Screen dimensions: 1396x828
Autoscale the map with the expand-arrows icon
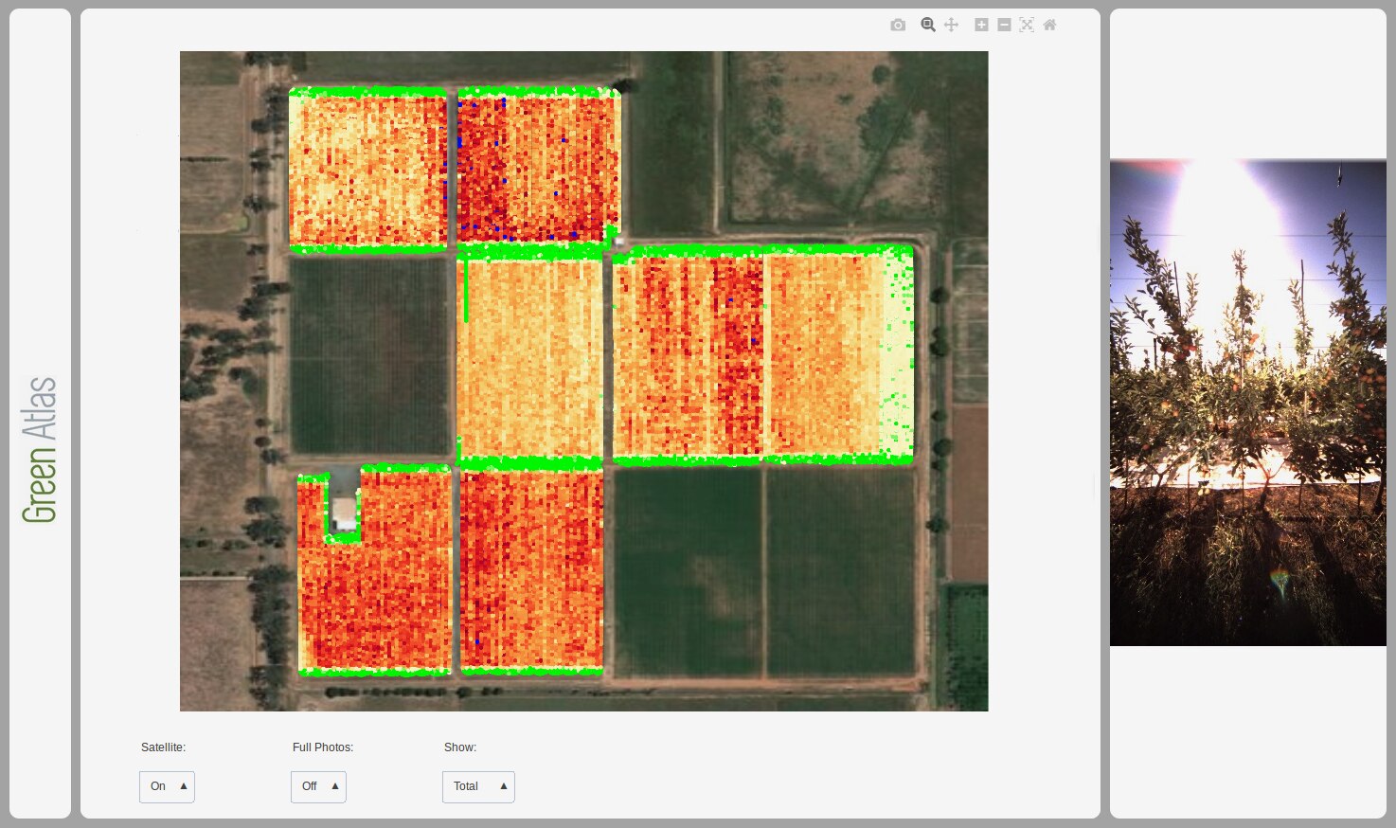[1027, 25]
